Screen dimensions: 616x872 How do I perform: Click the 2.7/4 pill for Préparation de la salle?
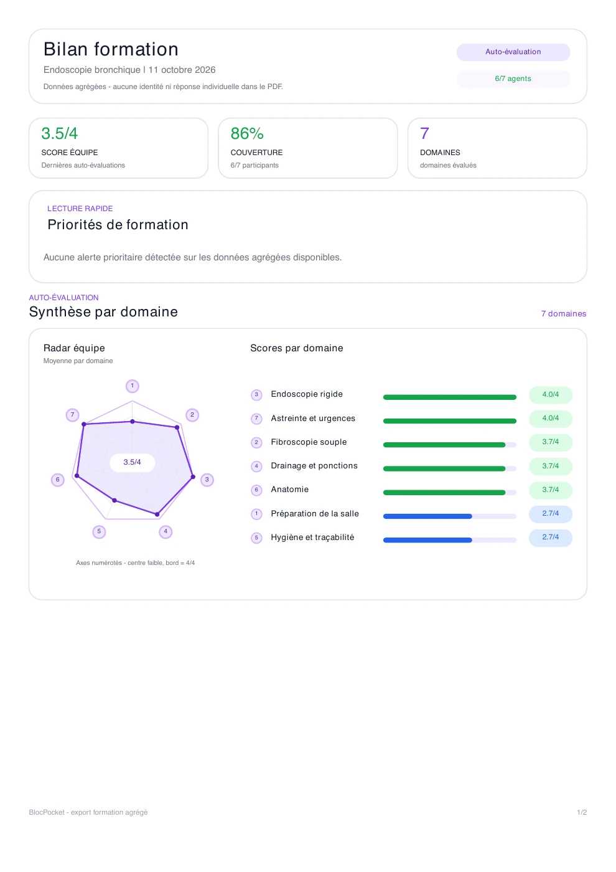point(551,514)
